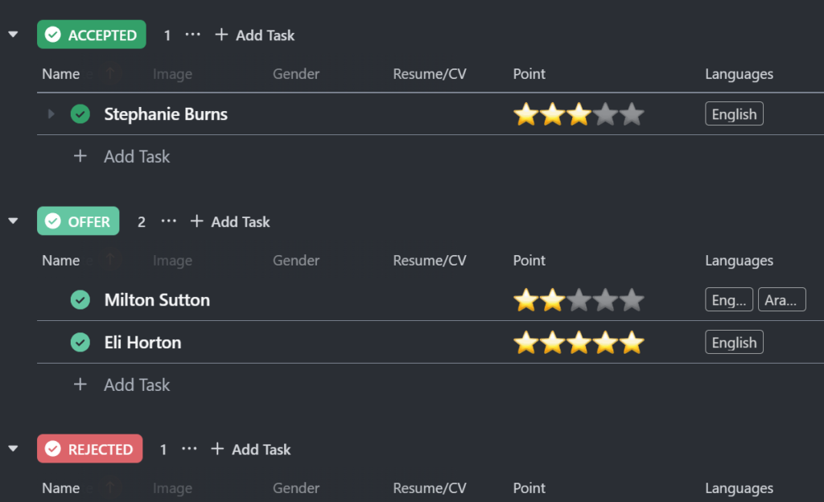Open the Eli Horton task
Viewport: 824px width, 502px height.
[142, 343]
